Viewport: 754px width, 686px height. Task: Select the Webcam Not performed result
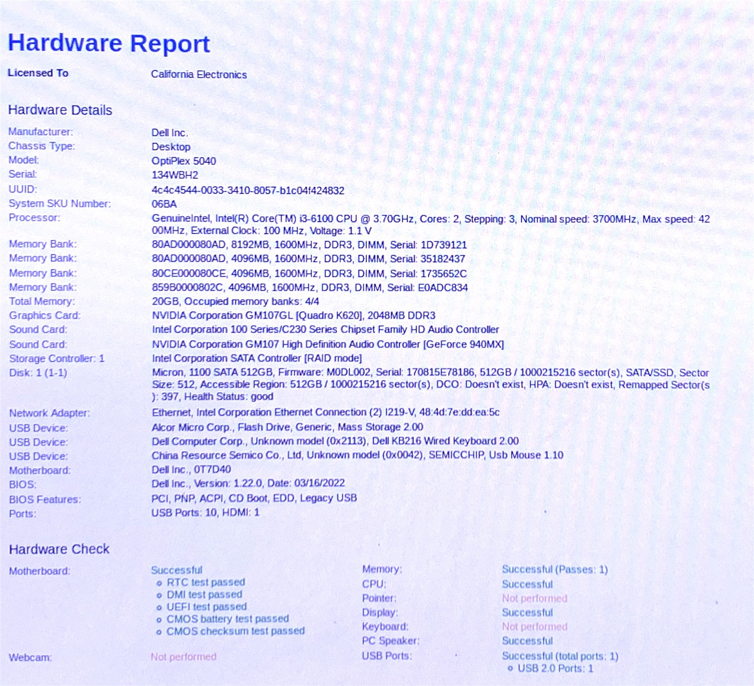pyautogui.click(x=184, y=657)
